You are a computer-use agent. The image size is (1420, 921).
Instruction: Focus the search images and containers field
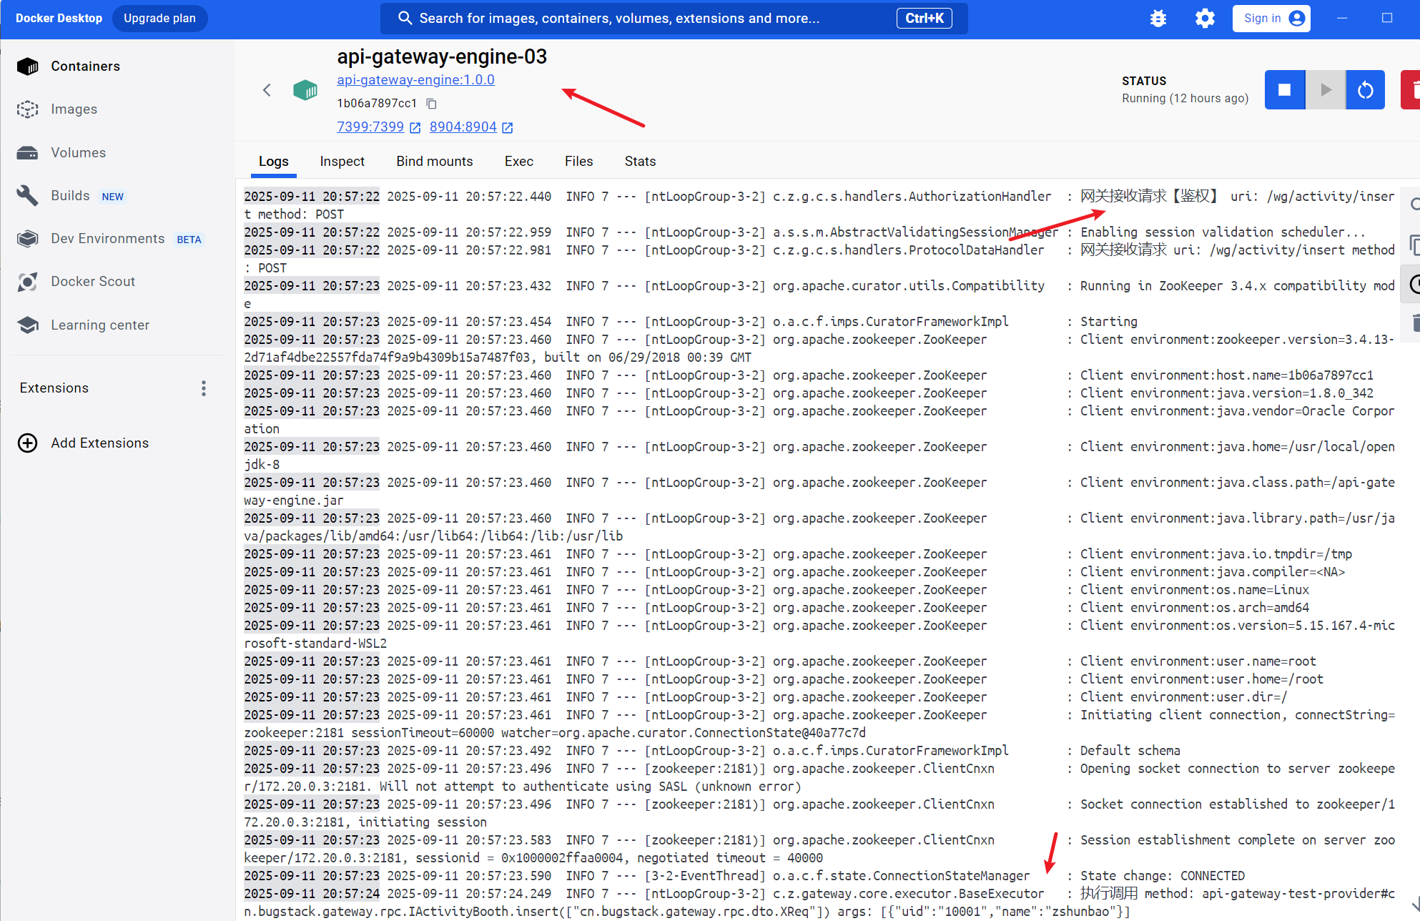click(644, 19)
